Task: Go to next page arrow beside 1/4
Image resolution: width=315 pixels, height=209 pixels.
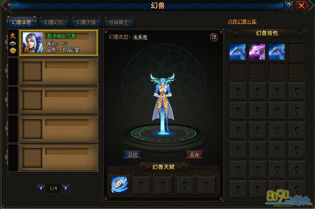Action: coord(66,189)
